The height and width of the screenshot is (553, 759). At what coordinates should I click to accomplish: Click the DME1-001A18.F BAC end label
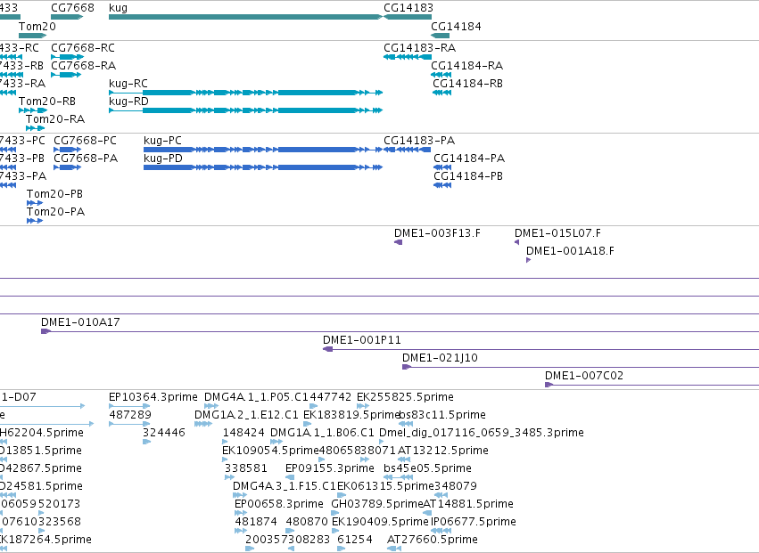coord(570,251)
